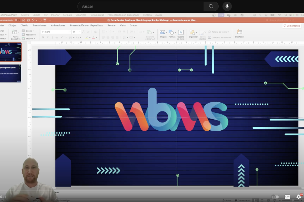304x202 pixels.
Task: Click the red font color A button
Action: click(93, 37)
